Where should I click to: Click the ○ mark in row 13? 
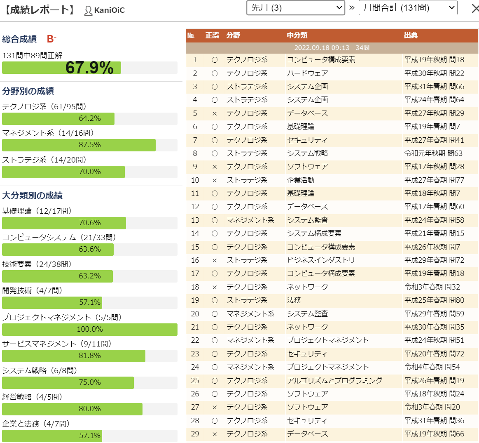click(215, 220)
